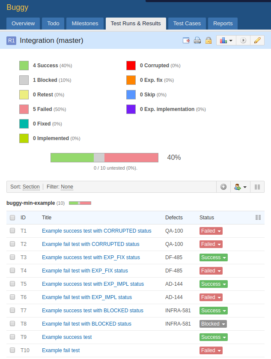Click the export run icon in header
Image resolution: width=271 pixels, height=359 pixels.
tap(186, 41)
